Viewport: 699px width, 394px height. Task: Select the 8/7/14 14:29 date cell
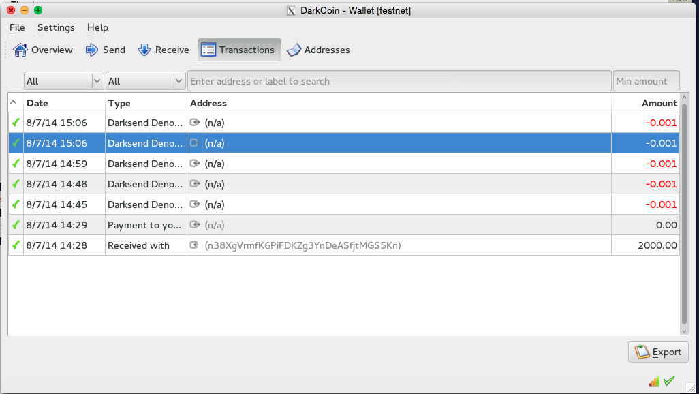pos(64,225)
